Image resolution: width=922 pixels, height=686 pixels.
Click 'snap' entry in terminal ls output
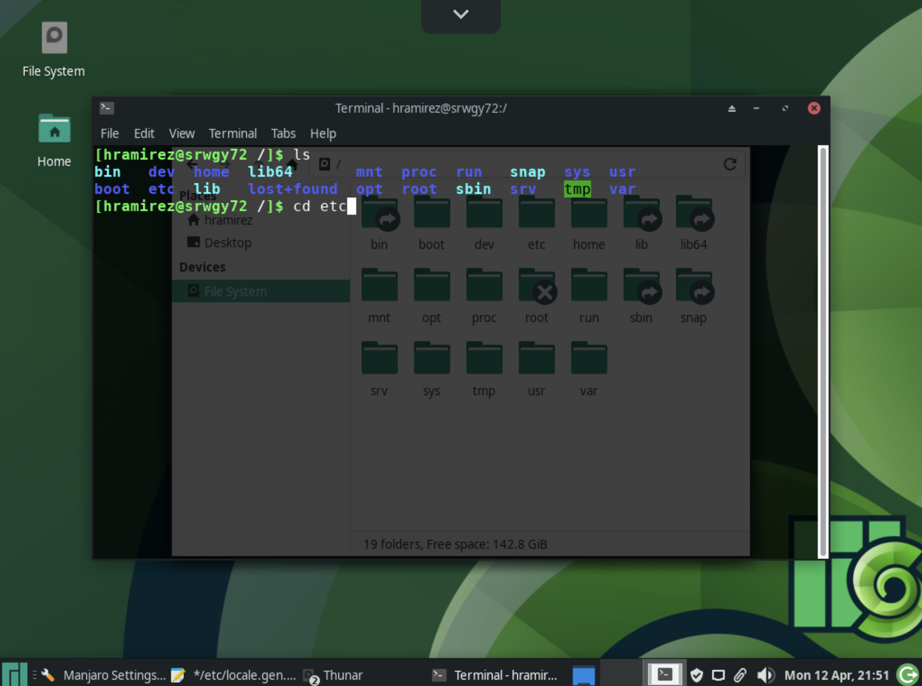[527, 172]
